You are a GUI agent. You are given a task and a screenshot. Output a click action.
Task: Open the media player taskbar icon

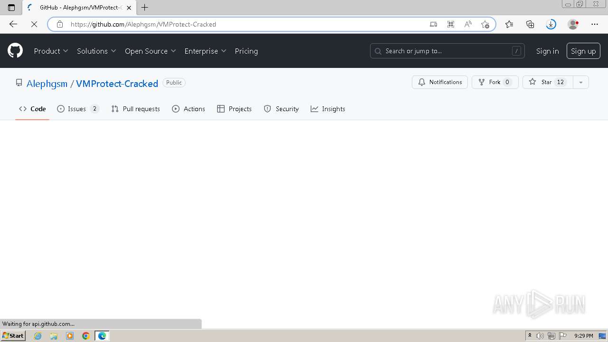point(70,336)
